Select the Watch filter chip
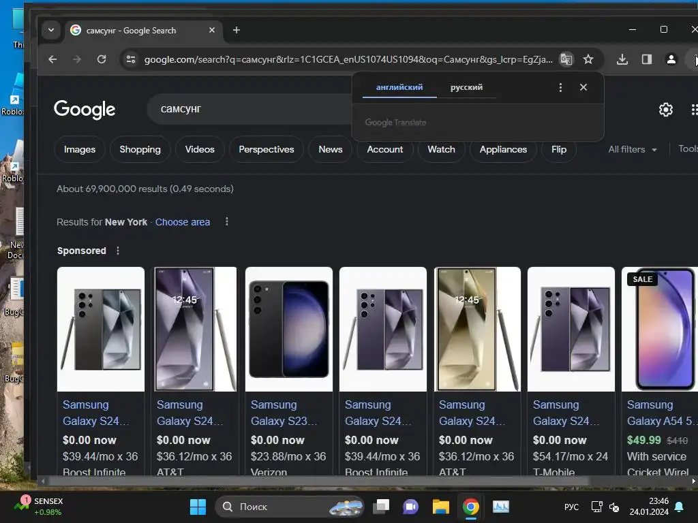The height and width of the screenshot is (523, 698). coord(441,149)
